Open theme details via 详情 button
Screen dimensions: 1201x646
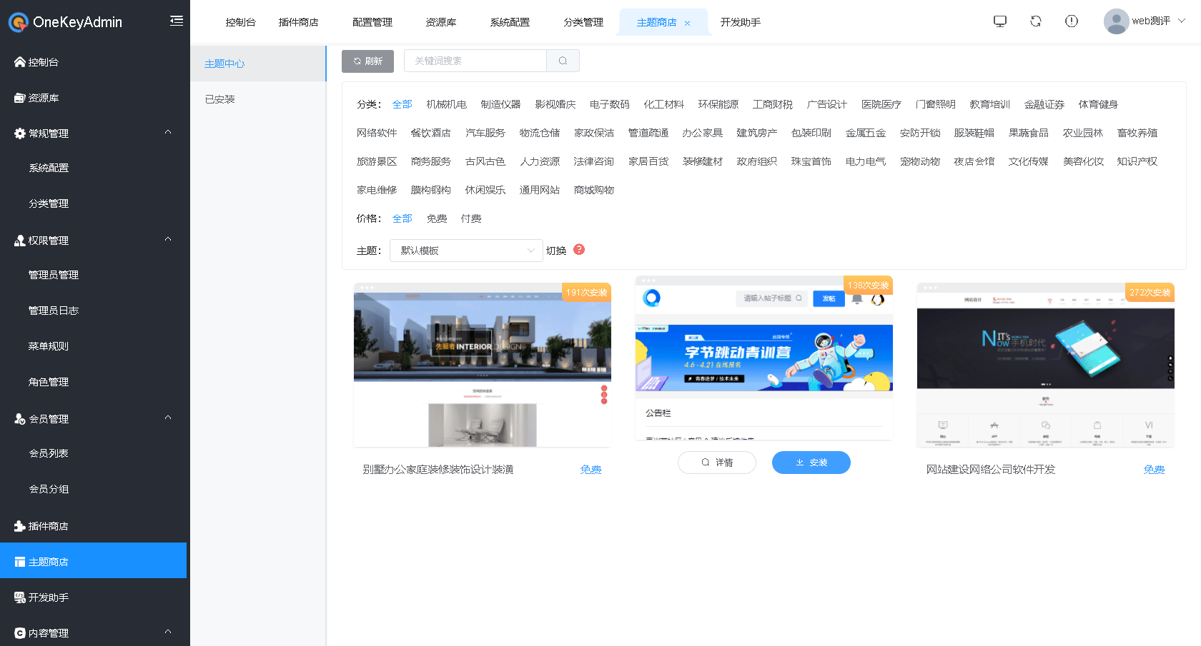716,462
